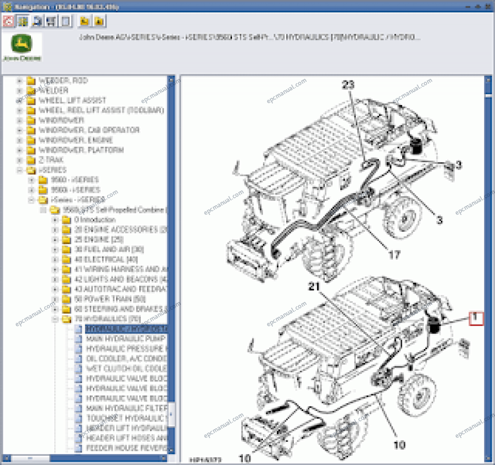Expand the 60 STEERING AND BRAKES node
The height and width of the screenshot is (465, 495).
55,309
